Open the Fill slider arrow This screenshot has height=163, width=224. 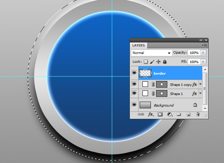[203, 62]
